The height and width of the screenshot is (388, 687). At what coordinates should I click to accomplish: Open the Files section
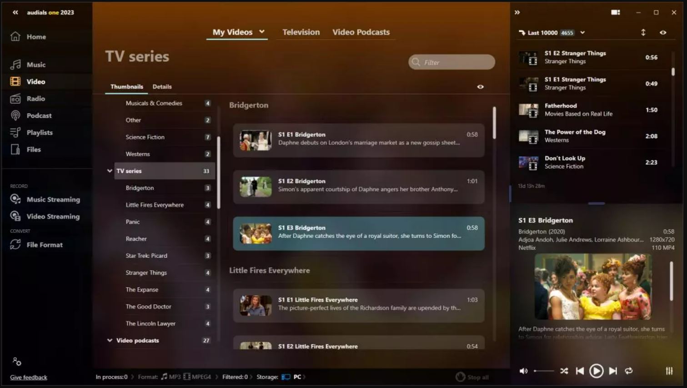(25, 149)
